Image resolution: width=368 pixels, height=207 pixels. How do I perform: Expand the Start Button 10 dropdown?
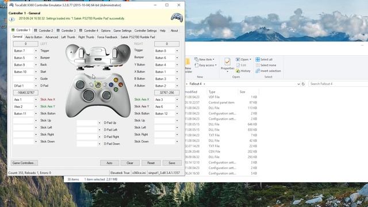coord(36,72)
